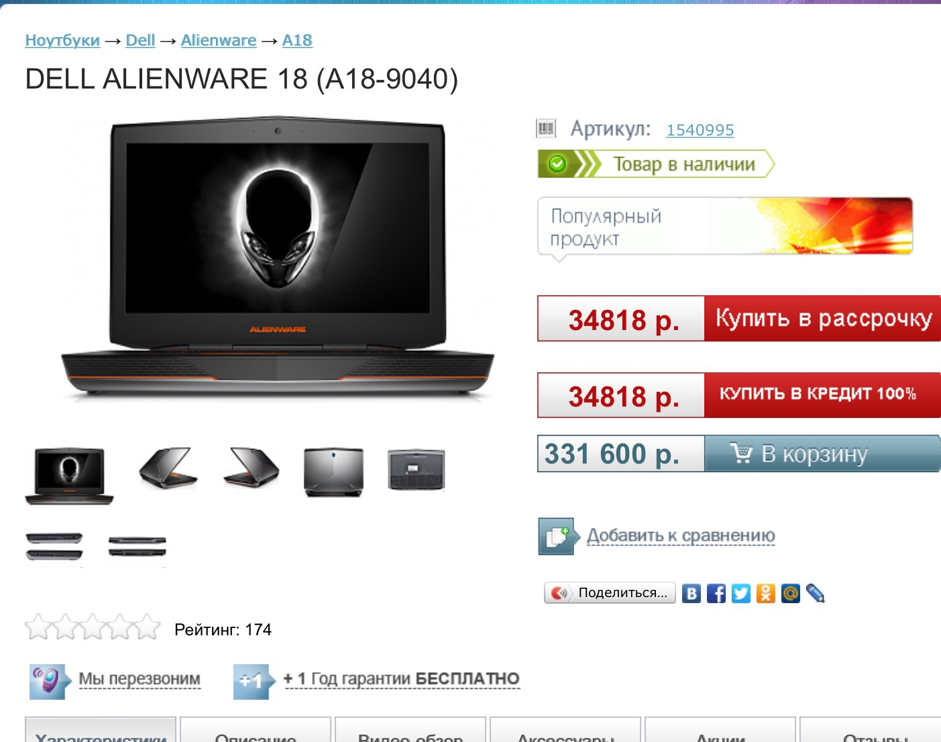Open Alienware breadcrumb link

[x=219, y=40]
